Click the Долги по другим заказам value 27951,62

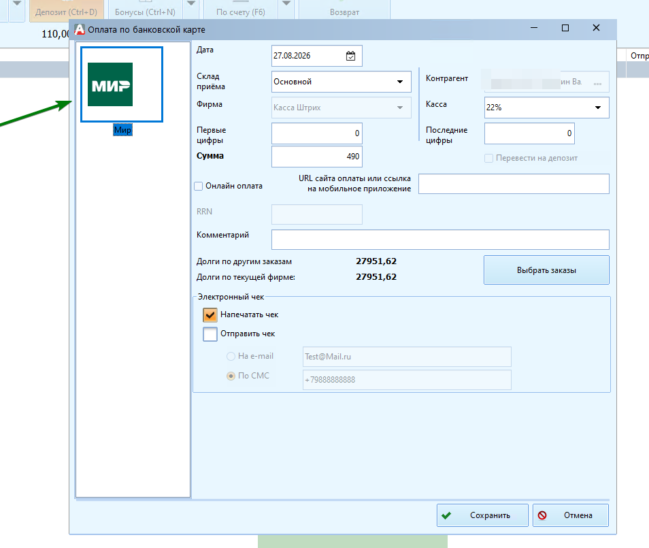(376, 261)
